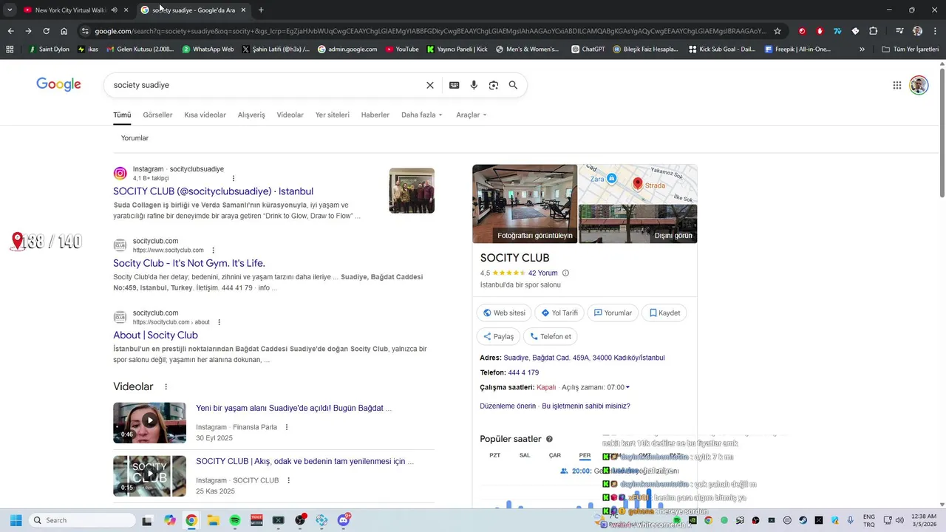Open options beside www.socityclub.com result
Viewport: 946px width, 532px height.
click(x=214, y=250)
